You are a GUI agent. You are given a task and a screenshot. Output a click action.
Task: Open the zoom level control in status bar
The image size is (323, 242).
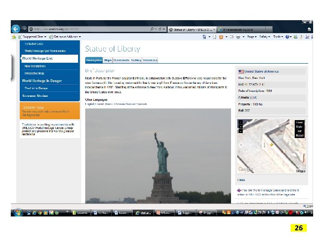(308, 206)
